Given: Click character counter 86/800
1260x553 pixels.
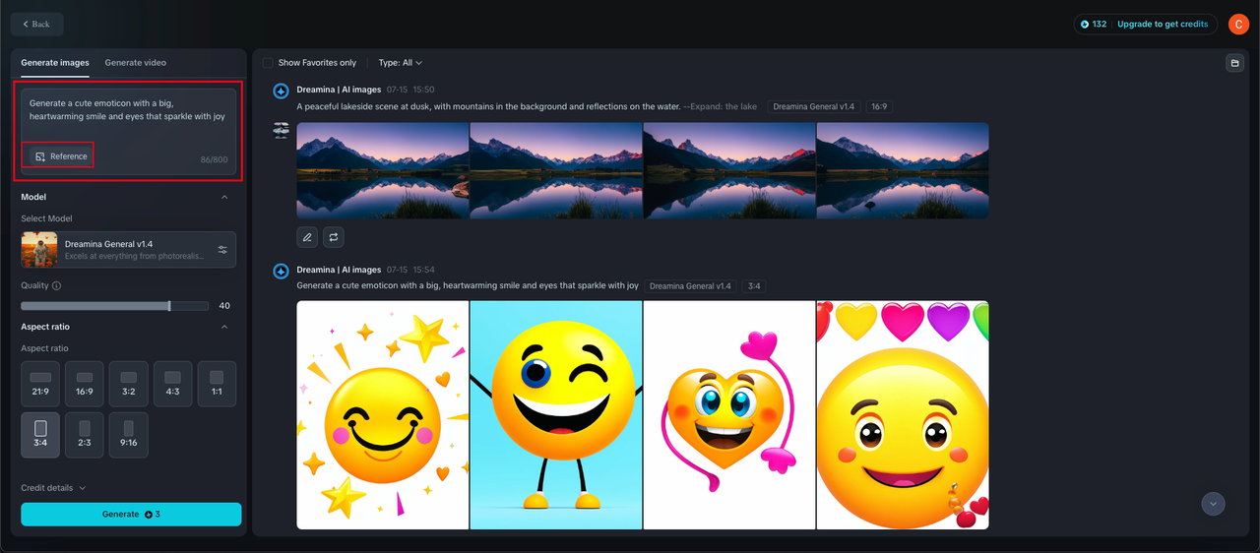Looking at the screenshot, I should pos(214,159).
